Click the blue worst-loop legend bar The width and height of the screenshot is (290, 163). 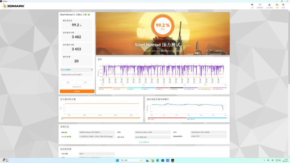(207, 118)
